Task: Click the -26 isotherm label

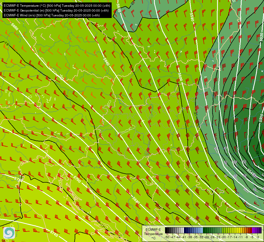Action: point(262,97)
